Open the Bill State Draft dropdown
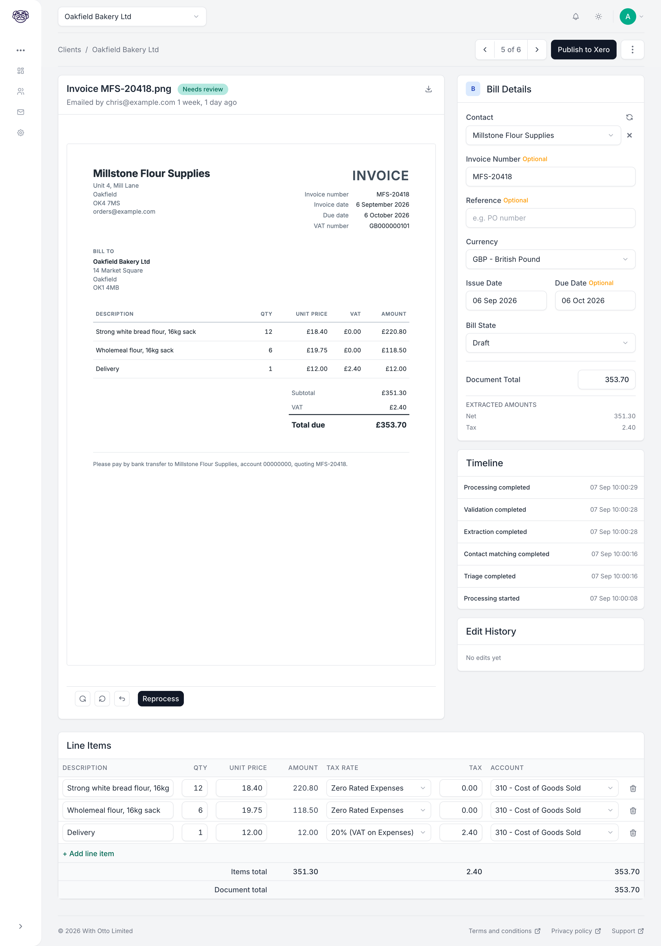 [x=550, y=343]
